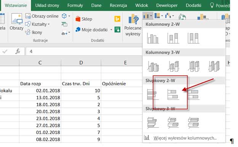Select the duration cell containing 9
Screen dimensions: 238x147
click(x=81, y=139)
